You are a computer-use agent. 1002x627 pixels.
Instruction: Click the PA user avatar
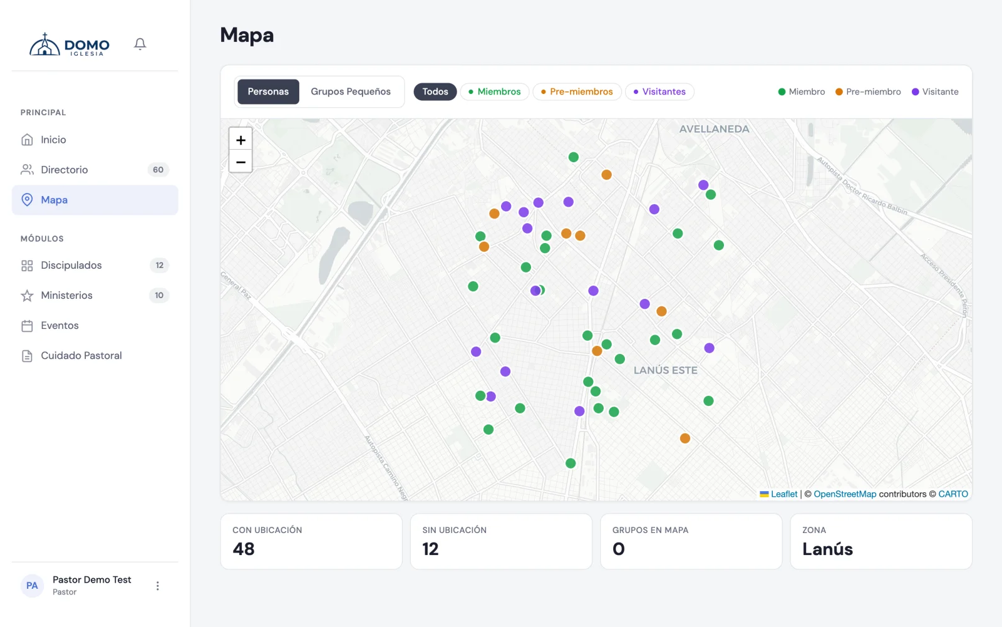click(x=32, y=586)
